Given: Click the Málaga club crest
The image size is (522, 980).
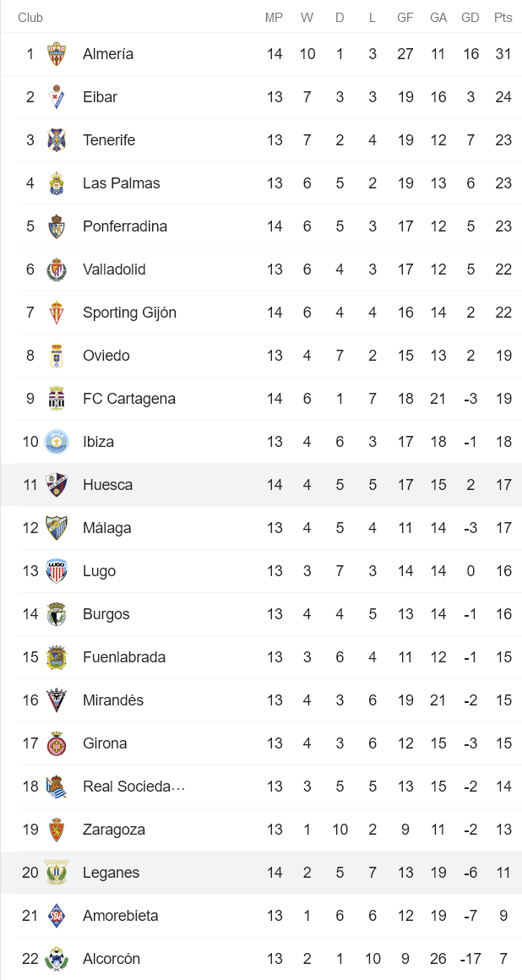Looking at the screenshot, I should tap(57, 527).
